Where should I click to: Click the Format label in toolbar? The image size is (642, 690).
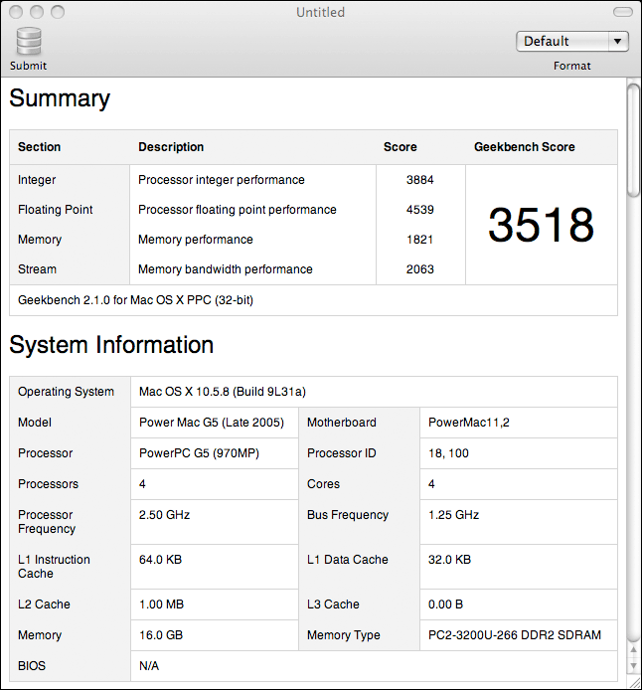click(571, 66)
